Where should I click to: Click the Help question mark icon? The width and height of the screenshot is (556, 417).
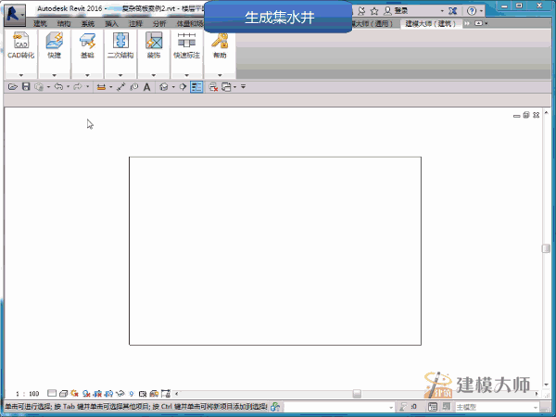point(472,11)
